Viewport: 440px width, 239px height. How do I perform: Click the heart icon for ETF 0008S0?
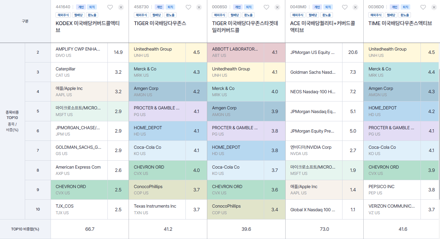pyautogui.click(x=266, y=7)
